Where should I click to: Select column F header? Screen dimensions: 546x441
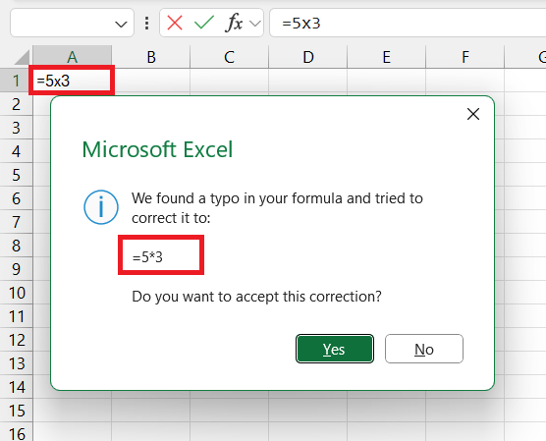point(464,57)
